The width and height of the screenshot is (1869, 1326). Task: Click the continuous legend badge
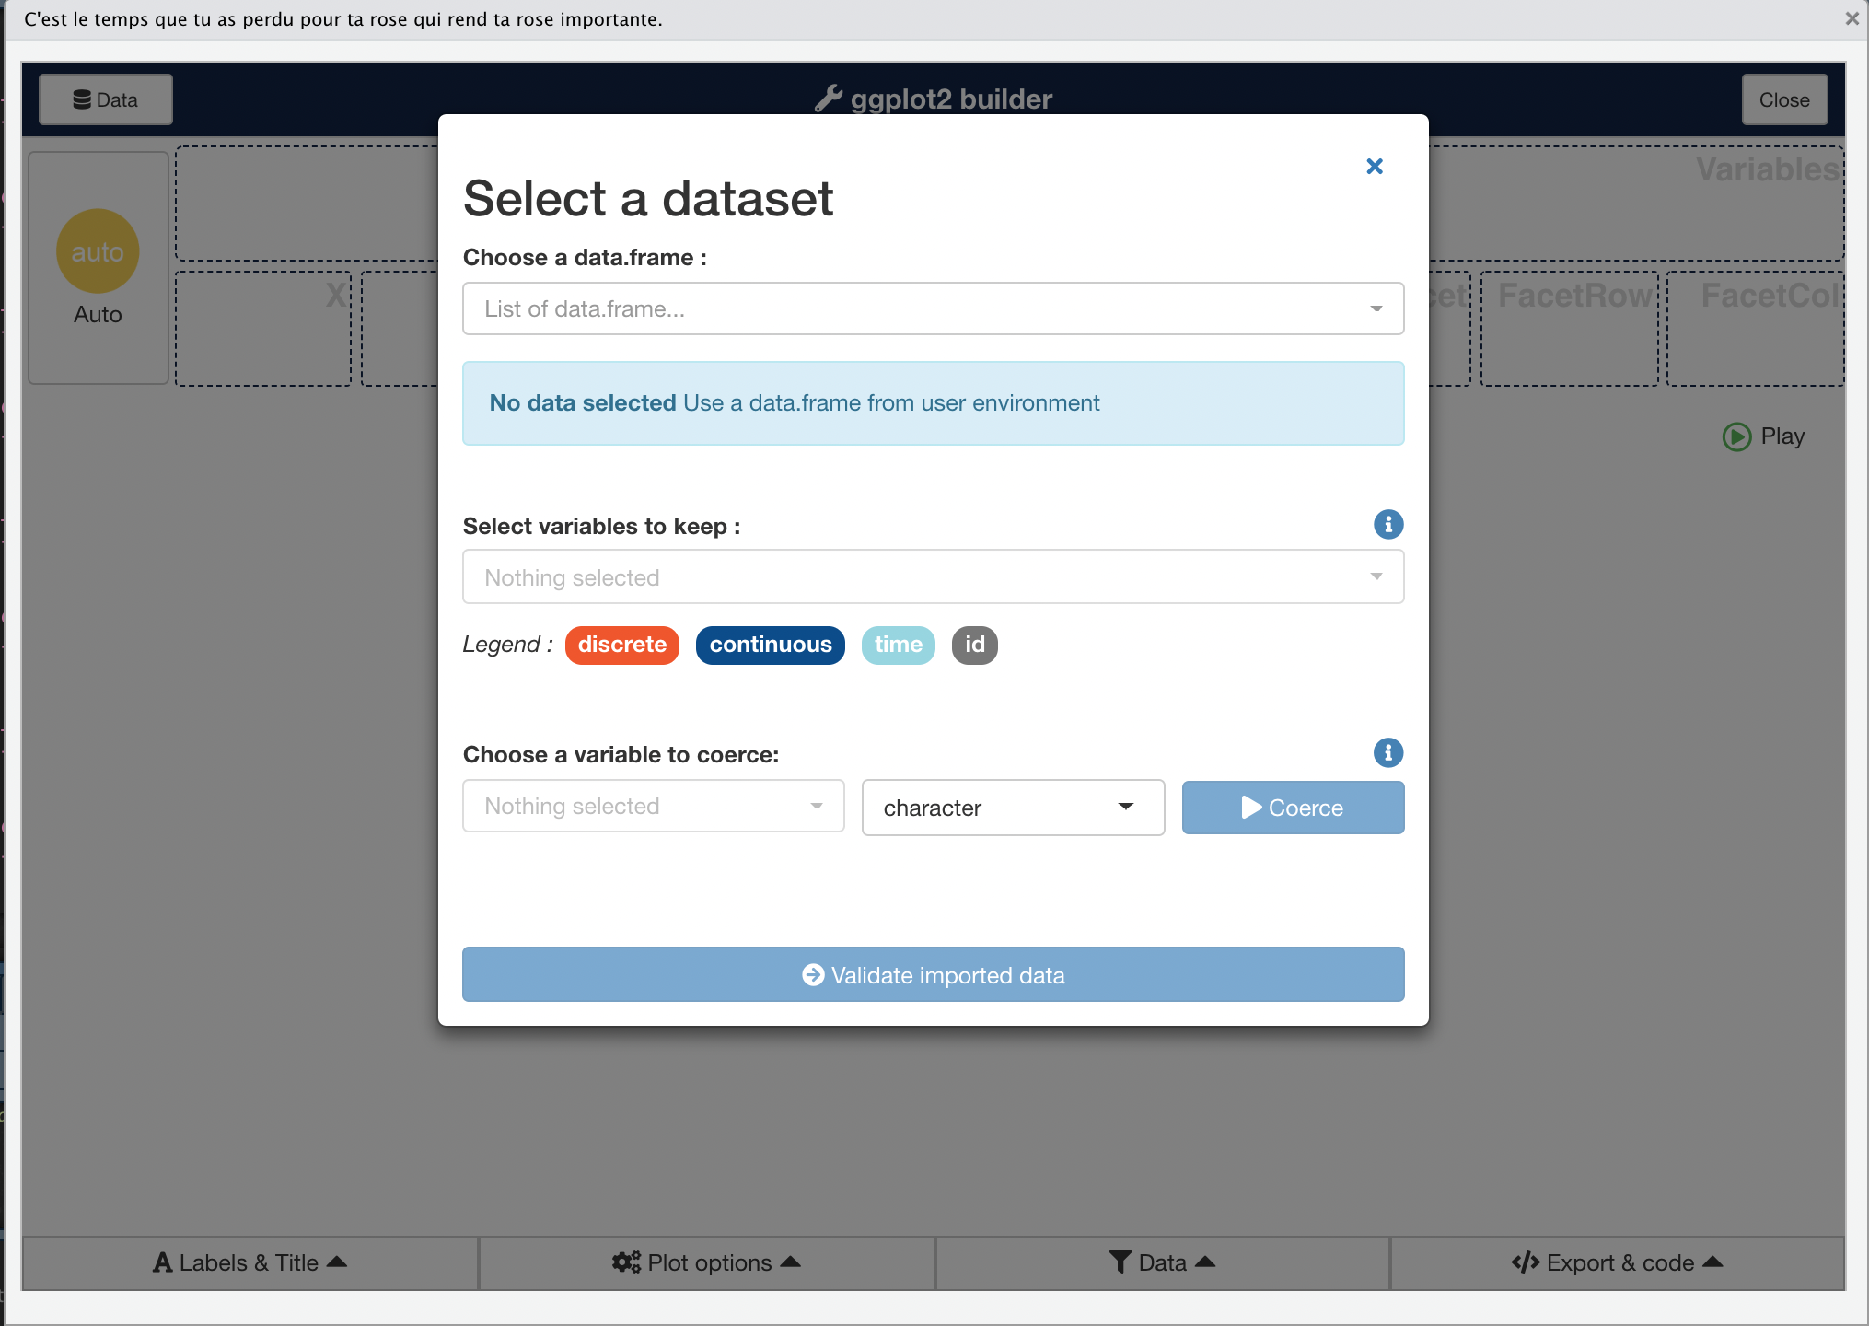point(771,645)
